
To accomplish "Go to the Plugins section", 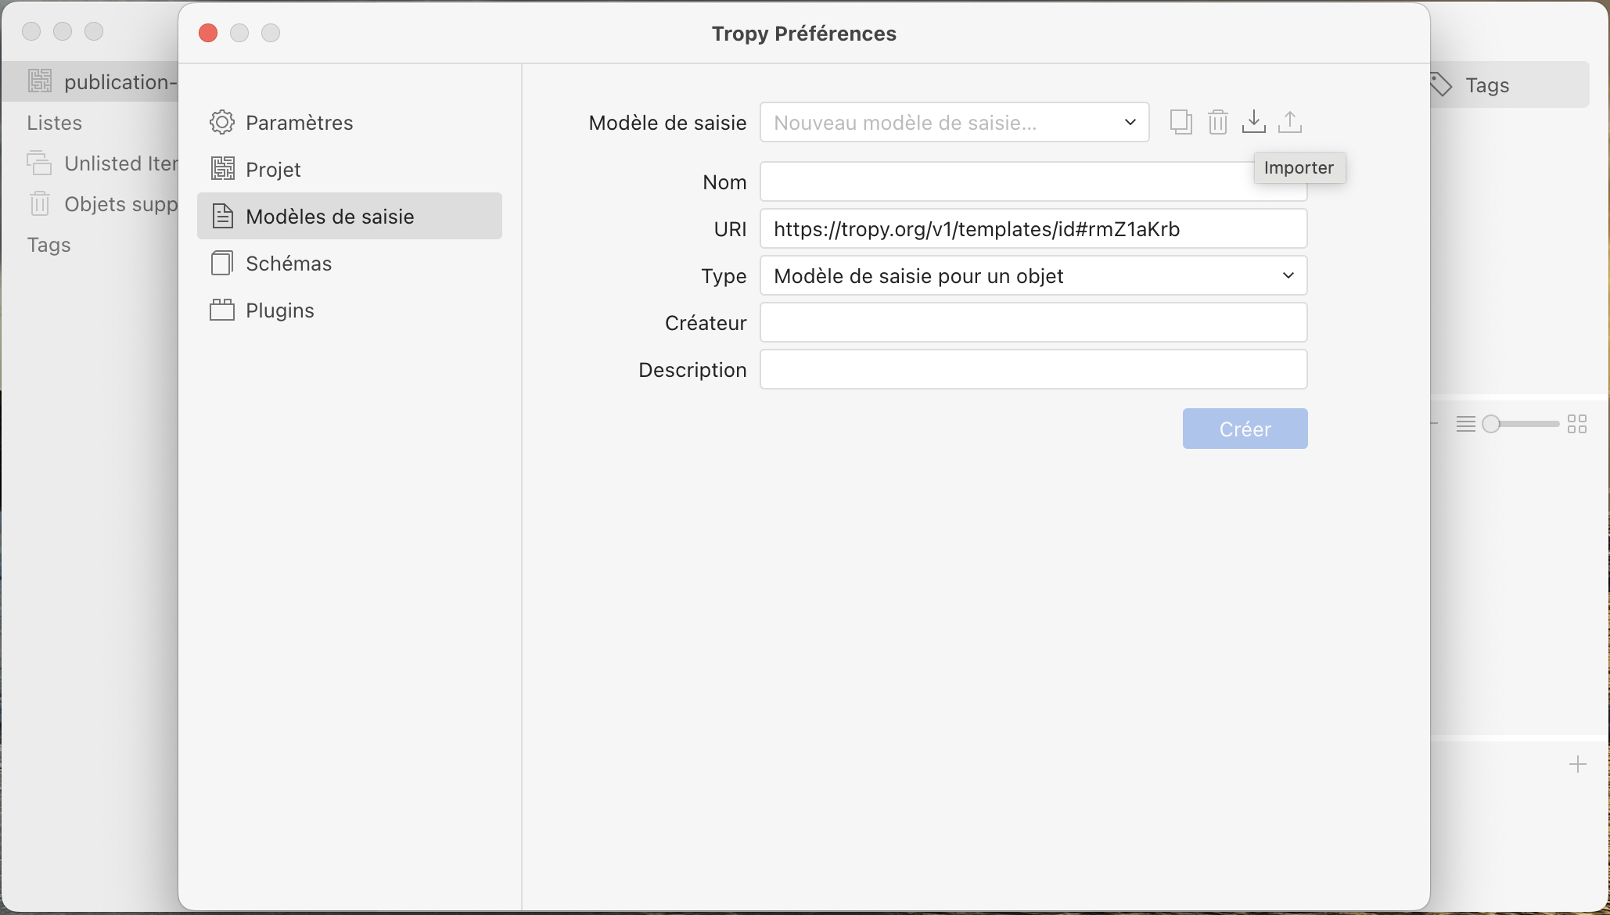I will pyautogui.click(x=279, y=310).
